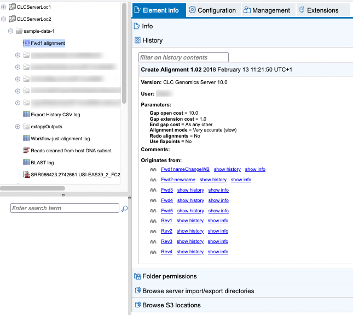Screen dimensions: 353x315
Task: Click the SRR066423 sequence list icon
Action: (x=26, y=175)
